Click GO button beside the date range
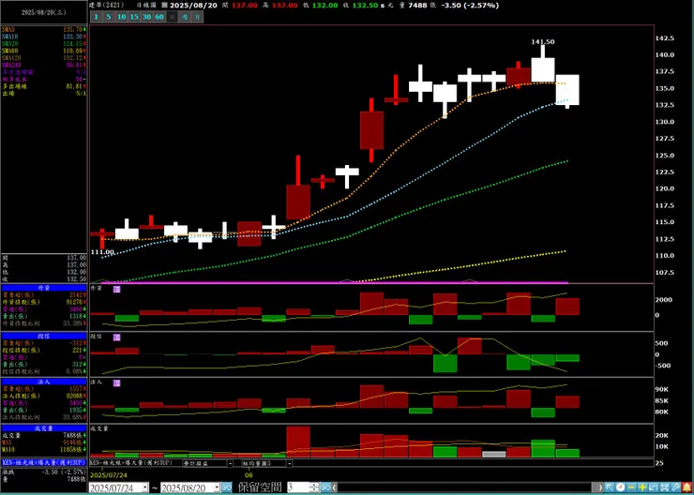694x495 pixels. tap(227, 487)
